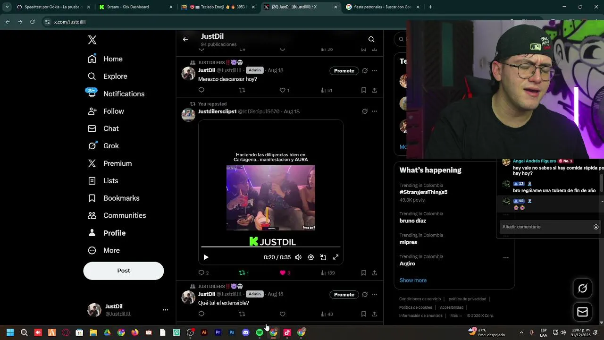This screenshot has width=604, height=340.
Task: Open the 'Condiciones de servicio' link
Action: [x=420, y=299]
